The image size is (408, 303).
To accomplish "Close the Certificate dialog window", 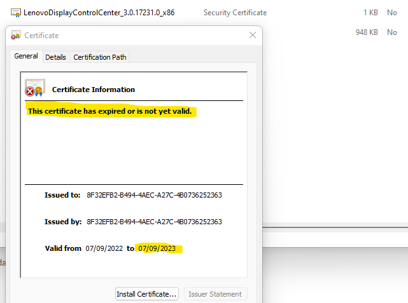I will [x=253, y=36].
